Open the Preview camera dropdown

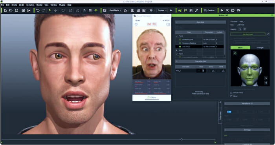pyautogui.click(x=162, y=10)
